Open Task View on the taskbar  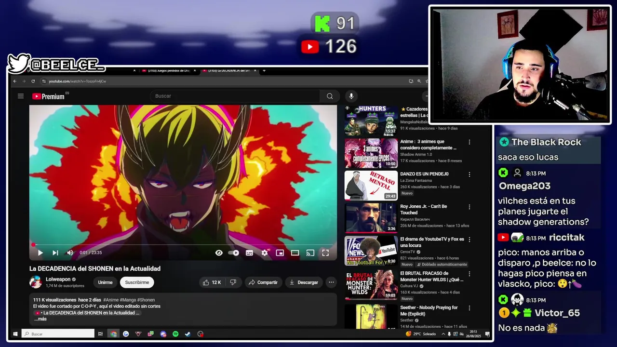[100, 334]
